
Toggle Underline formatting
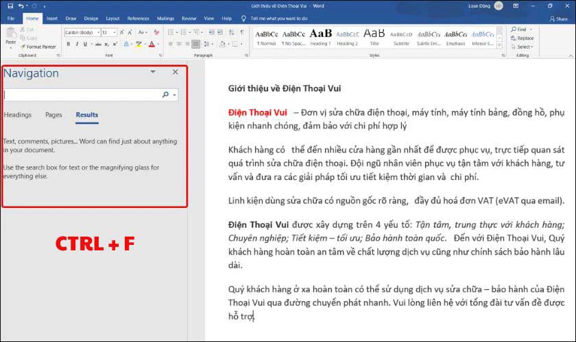pyautogui.click(x=85, y=44)
